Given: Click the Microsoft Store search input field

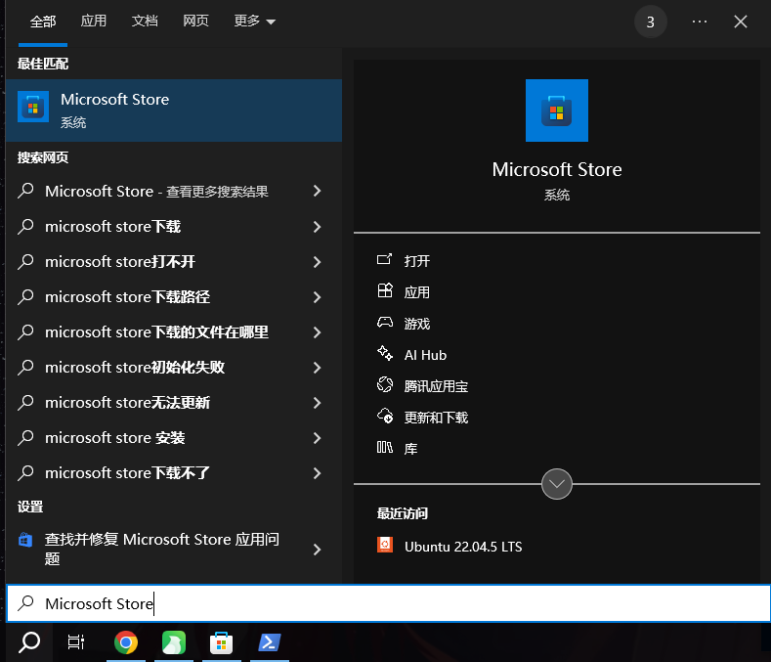Looking at the screenshot, I should (389, 603).
